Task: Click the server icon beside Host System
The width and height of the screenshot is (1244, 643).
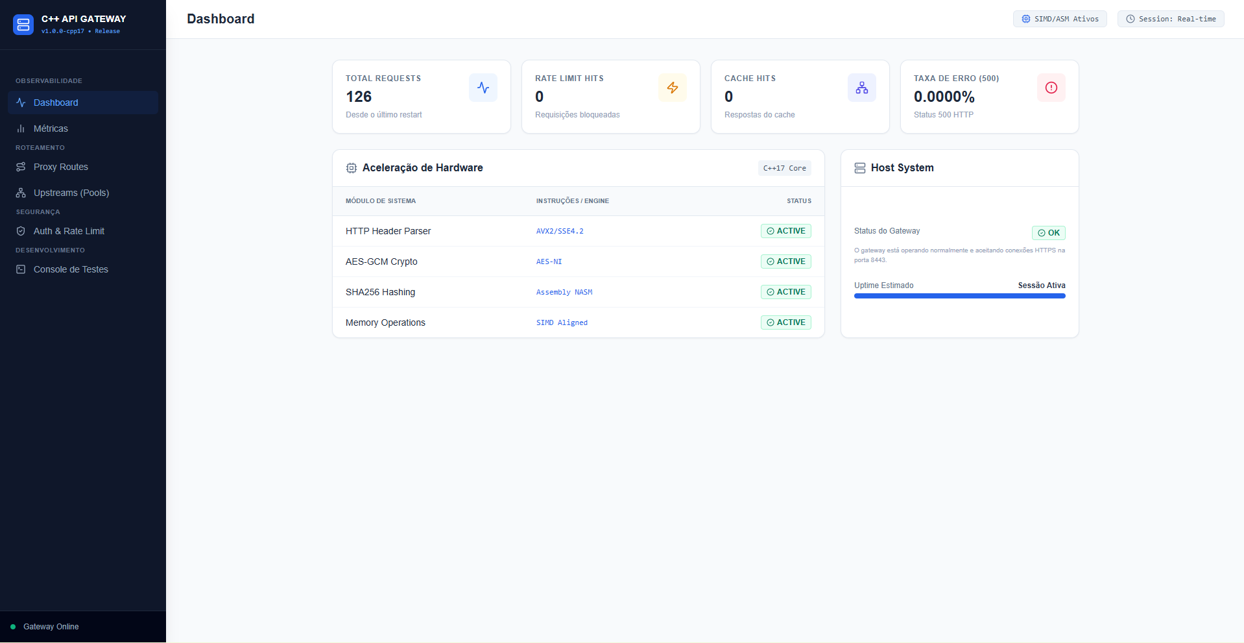Action: coord(860,168)
